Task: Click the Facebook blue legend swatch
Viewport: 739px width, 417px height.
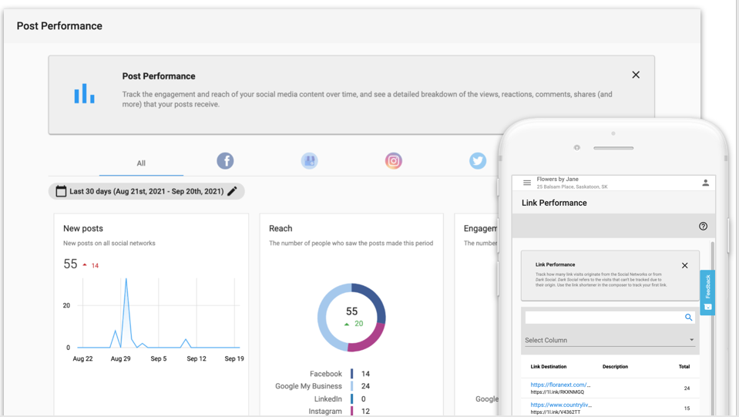Action: pos(351,374)
